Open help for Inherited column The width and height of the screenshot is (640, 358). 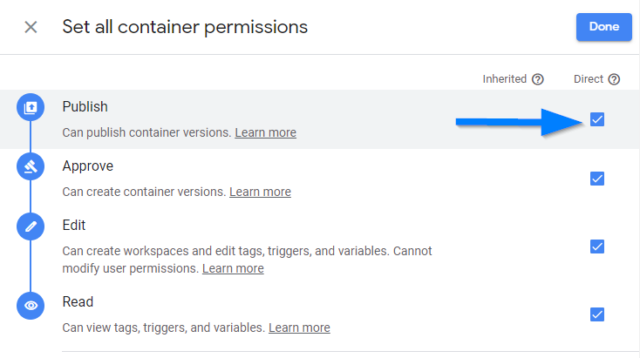click(538, 79)
